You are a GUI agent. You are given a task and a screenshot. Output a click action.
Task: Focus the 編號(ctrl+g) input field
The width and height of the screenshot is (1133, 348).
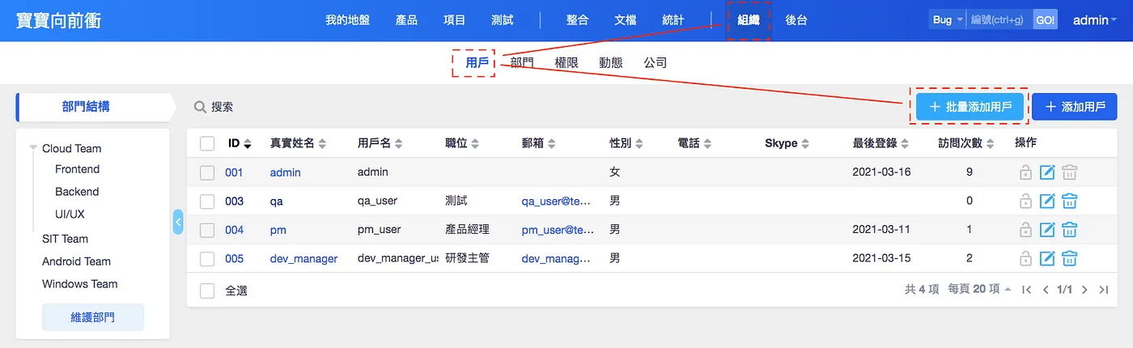pos(999,20)
